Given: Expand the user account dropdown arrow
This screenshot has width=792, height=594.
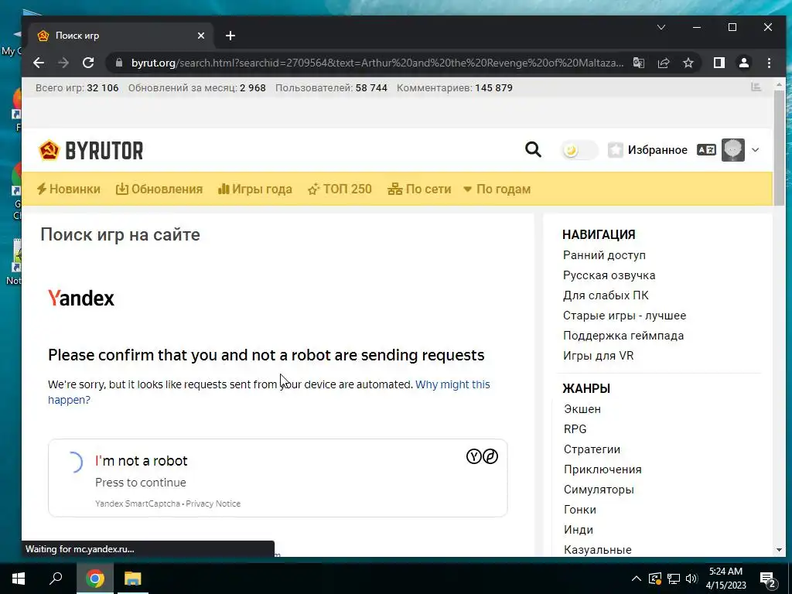Looking at the screenshot, I should point(755,150).
